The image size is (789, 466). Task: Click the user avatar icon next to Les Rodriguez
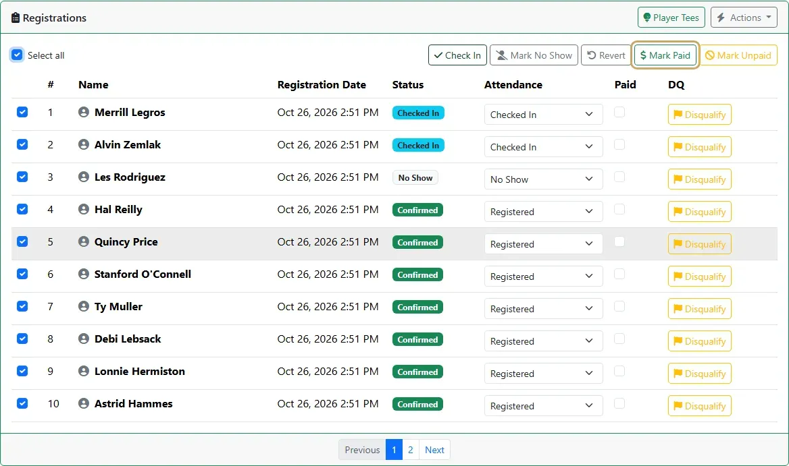pyautogui.click(x=84, y=177)
